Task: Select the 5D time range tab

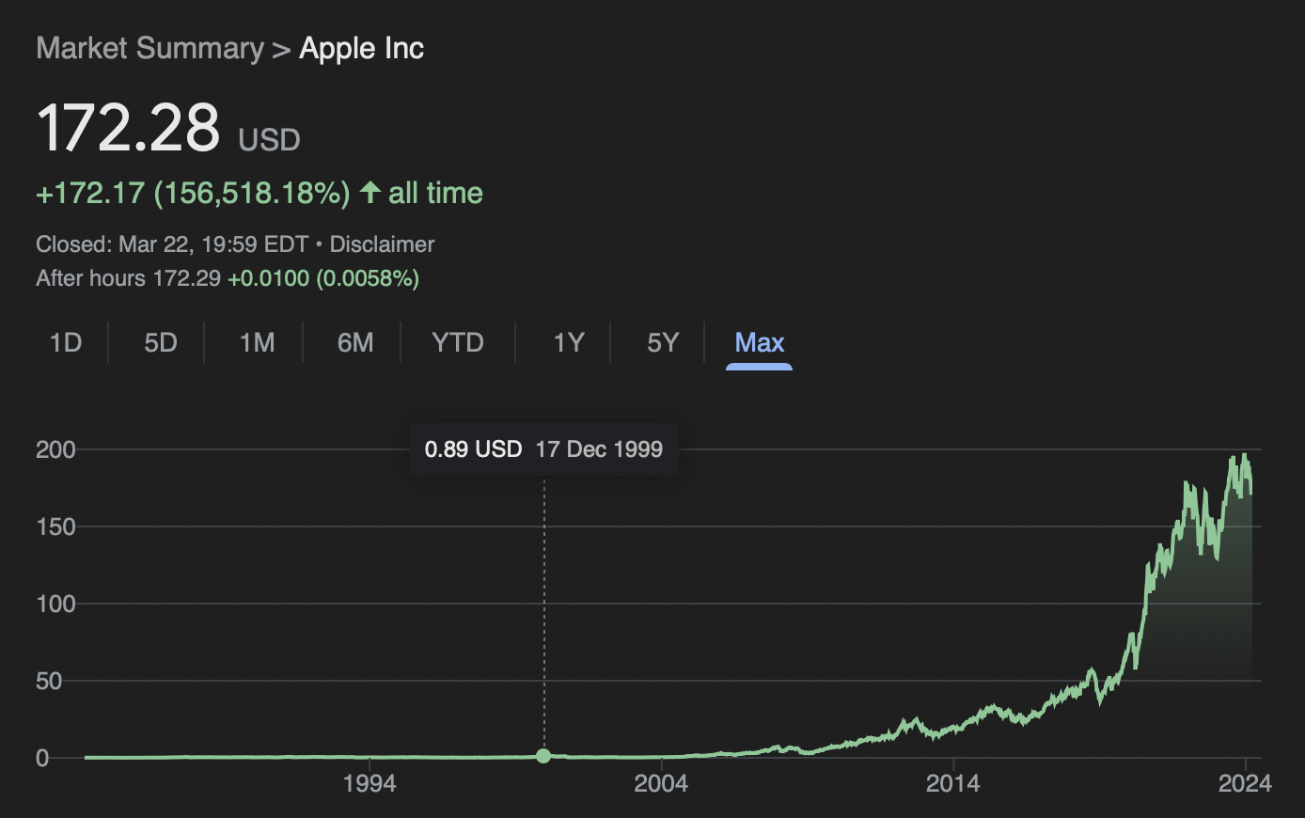Action: point(161,343)
